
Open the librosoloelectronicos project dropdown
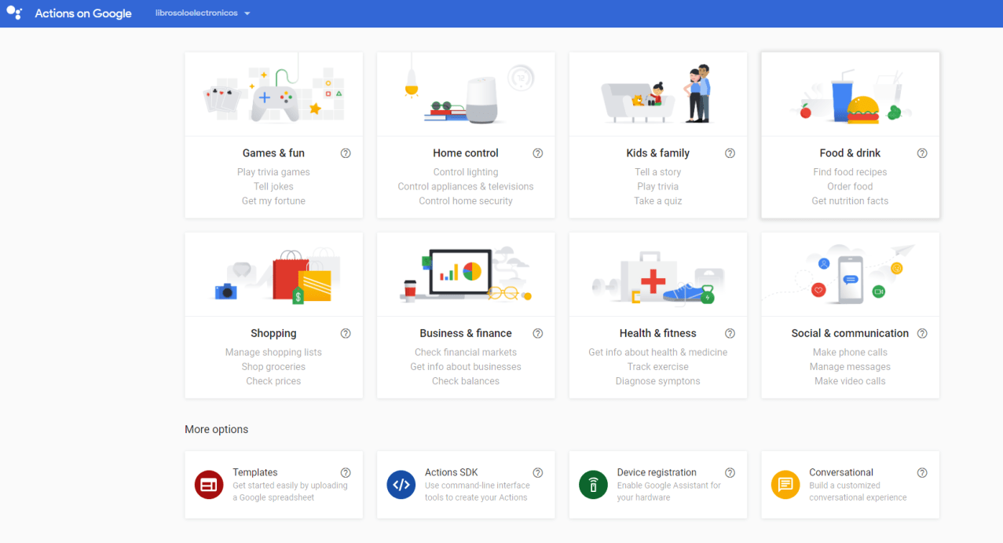196,13
